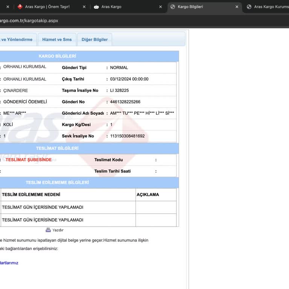Click the Gönderi No value 4461328225266
289x289 pixels.
(125, 102)
